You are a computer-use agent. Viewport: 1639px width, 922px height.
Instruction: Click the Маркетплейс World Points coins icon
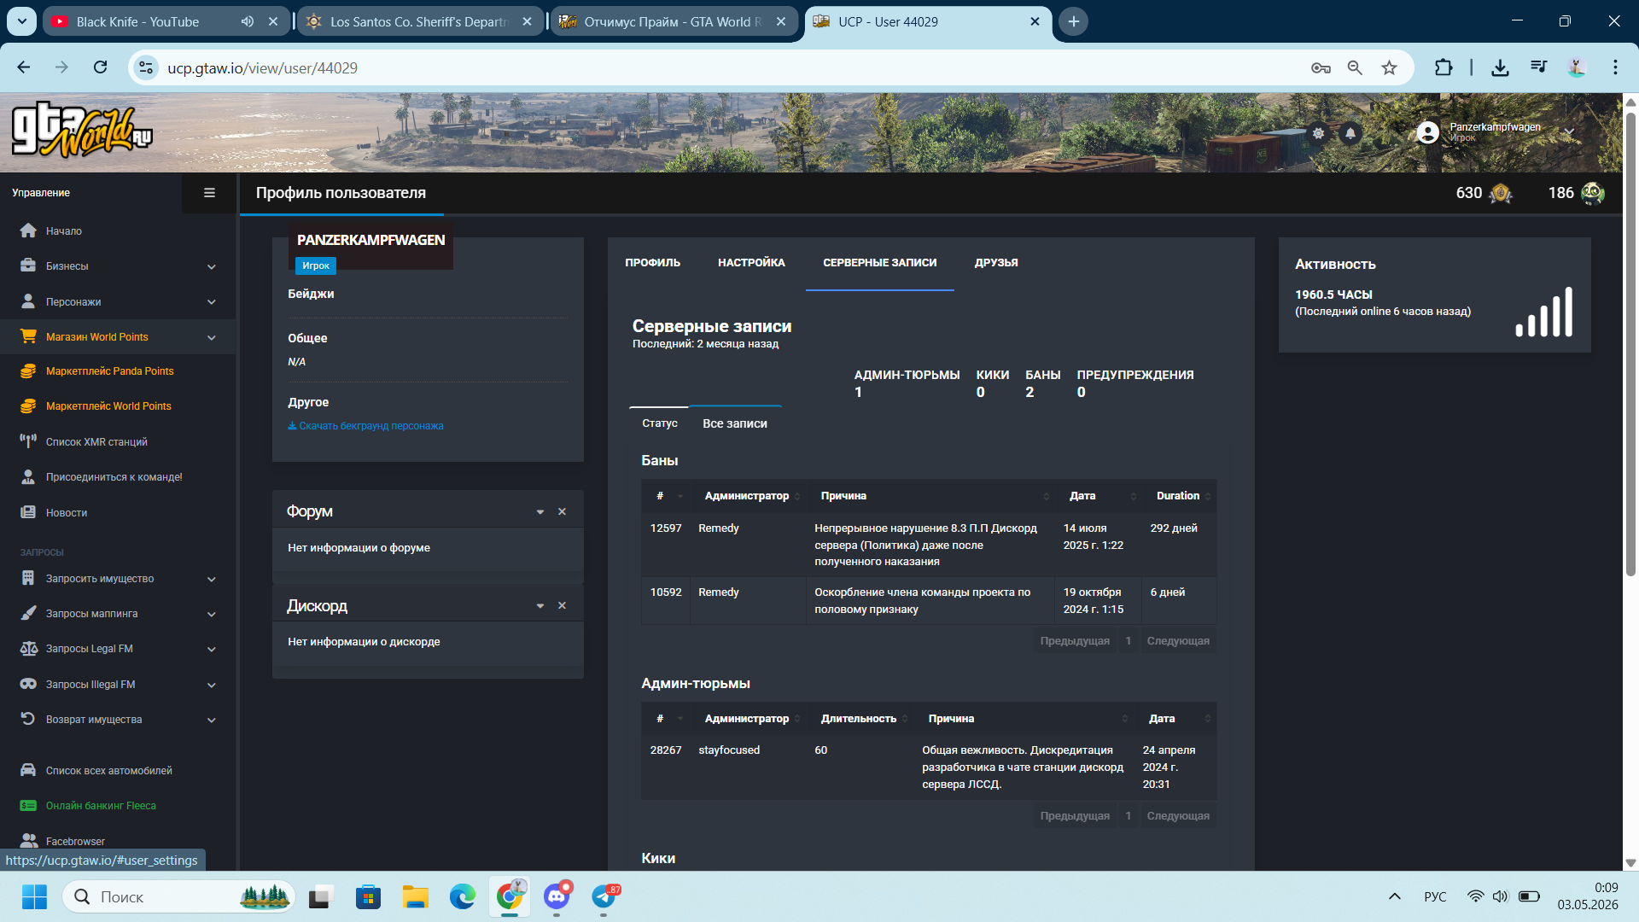tap(28, 406)
